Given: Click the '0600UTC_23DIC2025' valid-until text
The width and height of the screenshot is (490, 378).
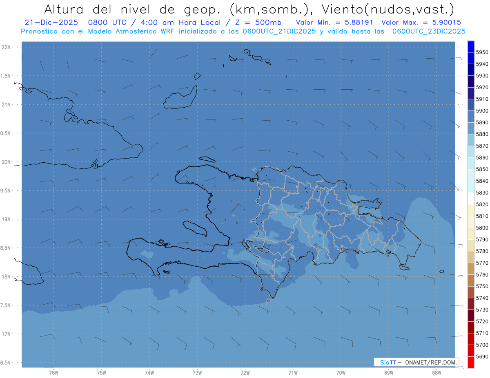Looking at the screenshot, I should [x=428, y=31].
